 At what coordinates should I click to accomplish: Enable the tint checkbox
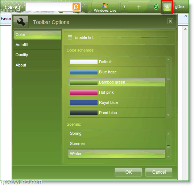pyautogui.click(x=70, y=37)
